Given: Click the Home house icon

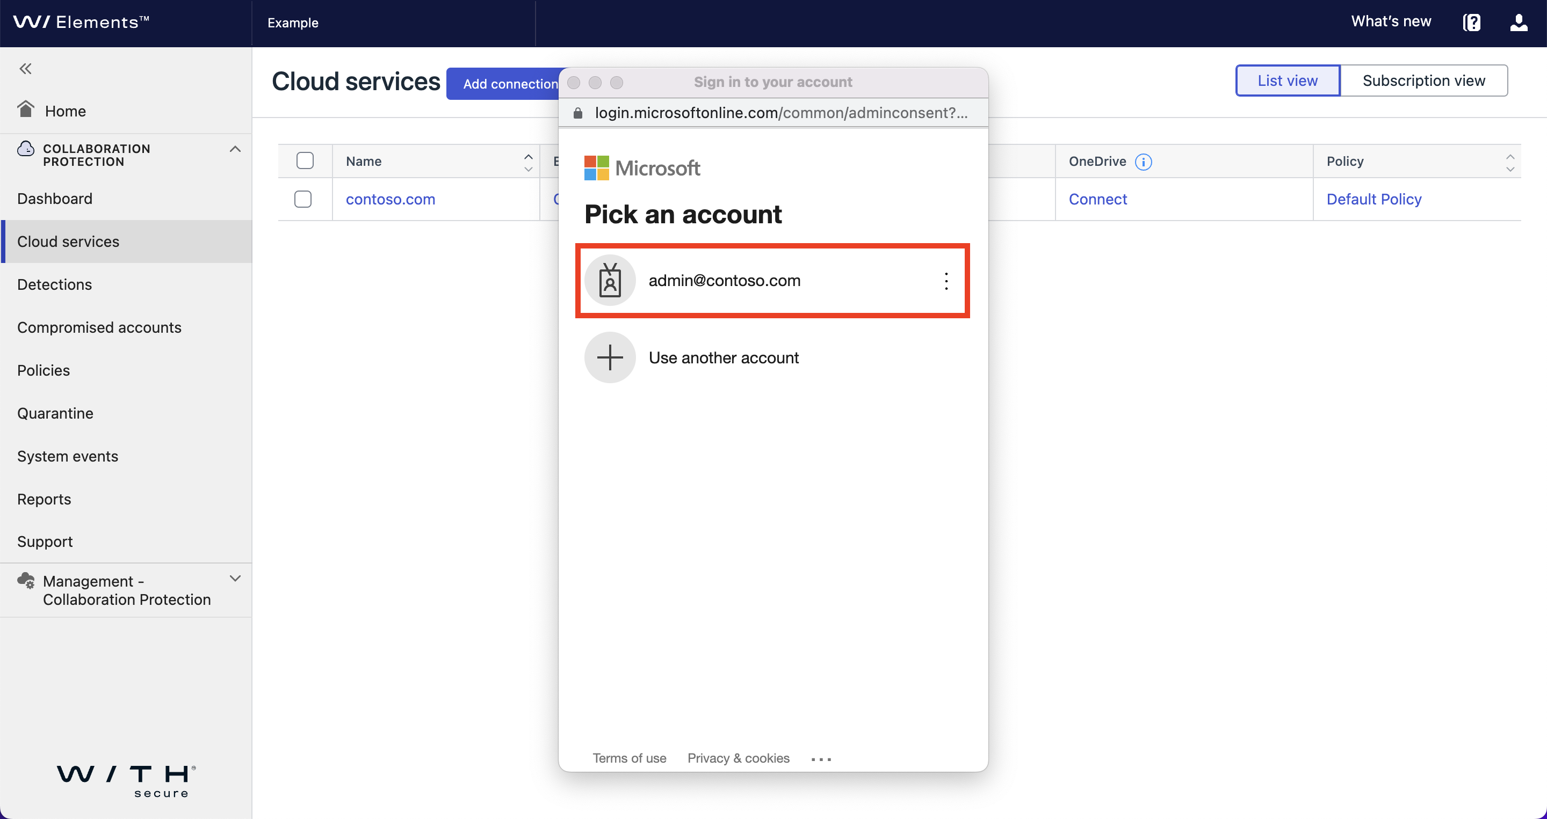Looking at the screenshot, I should [26, 109].
